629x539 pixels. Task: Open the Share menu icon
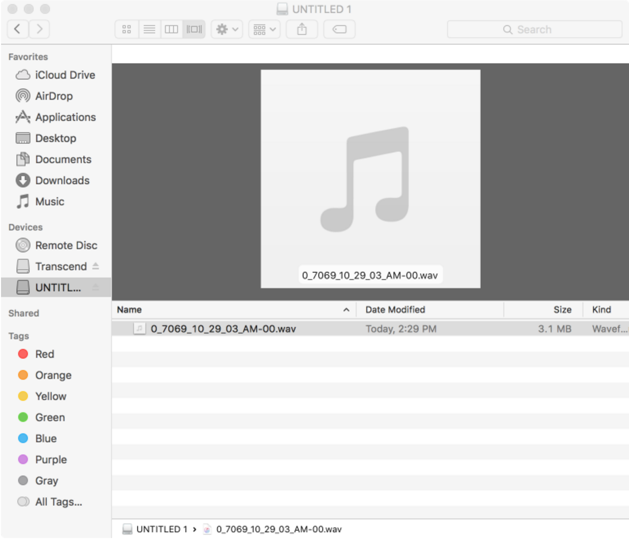301,29
